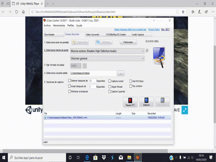Screen dimensions: 216x162
Task: Toggle reading view icon in address bar
Action: [178, 12]
